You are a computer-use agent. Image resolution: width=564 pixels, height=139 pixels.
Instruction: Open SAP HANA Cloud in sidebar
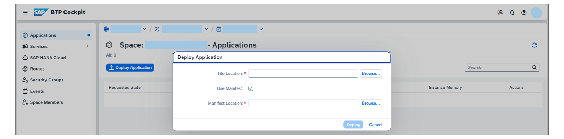(x=56, y=58)
